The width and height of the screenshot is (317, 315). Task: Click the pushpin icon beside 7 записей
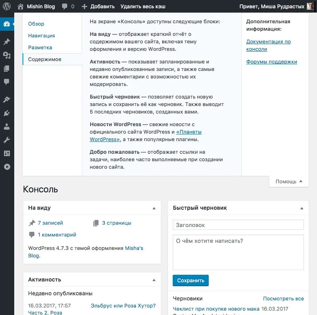32,223
